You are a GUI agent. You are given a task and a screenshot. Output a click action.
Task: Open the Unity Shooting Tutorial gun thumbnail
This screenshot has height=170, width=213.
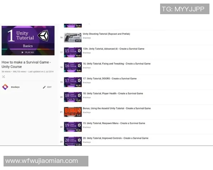[72, 38]
